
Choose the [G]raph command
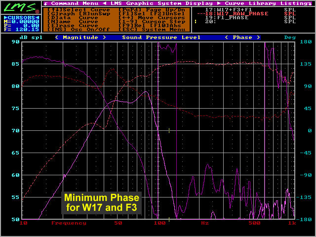coord(61,14)
